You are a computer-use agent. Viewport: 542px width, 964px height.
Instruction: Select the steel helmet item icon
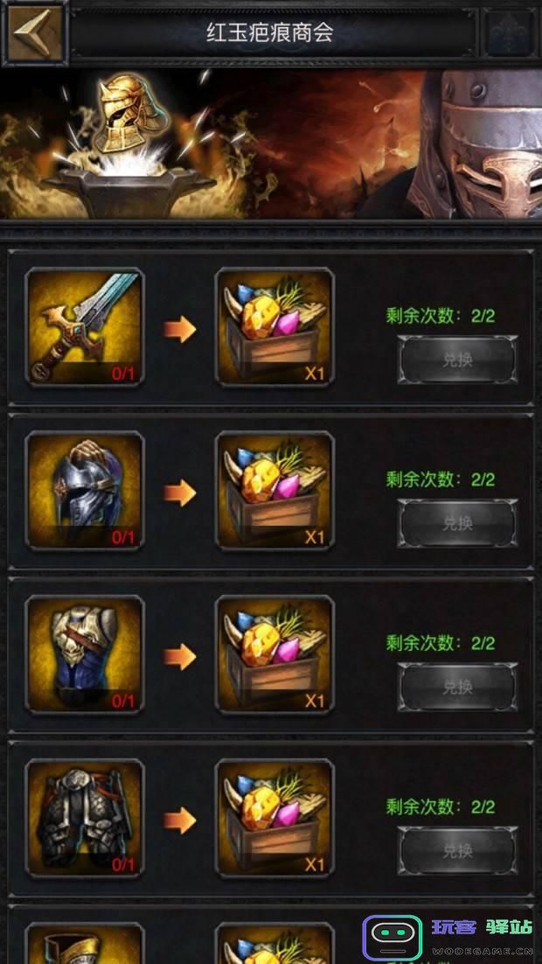[85, 491]
